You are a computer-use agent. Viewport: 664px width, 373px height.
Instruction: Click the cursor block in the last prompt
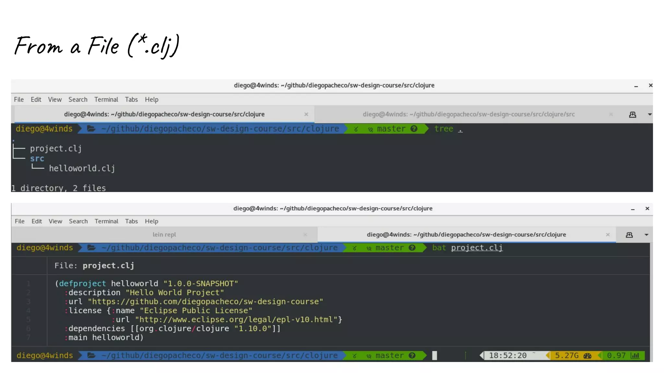[x=434, y=356]
